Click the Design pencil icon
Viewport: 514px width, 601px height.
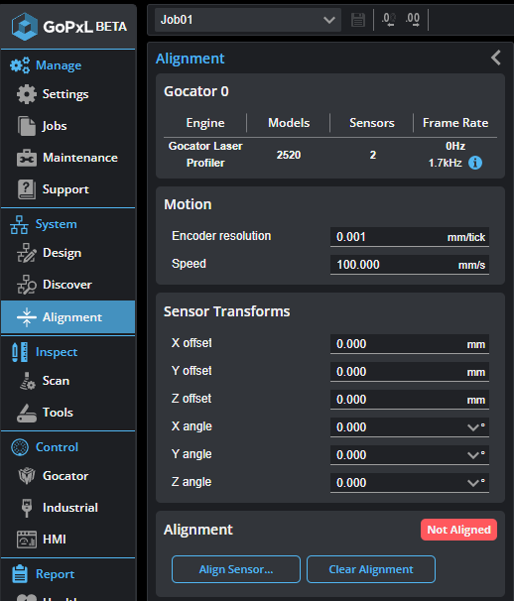coord(27,253)
